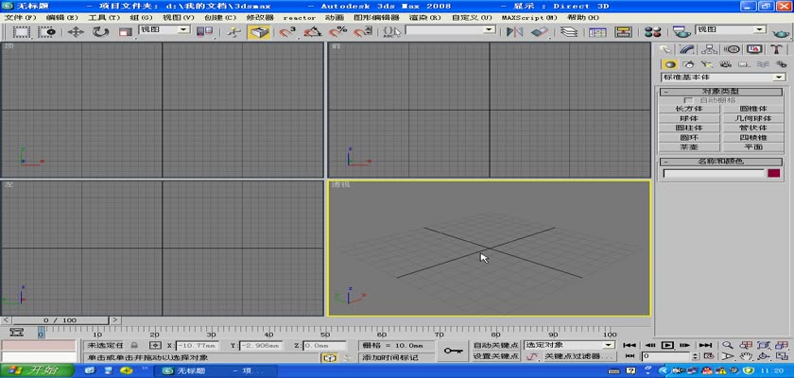Viewport: 794px width, 378px height.
Task: Open the MAXScript(M) menu
Action: click(x=529, y=17)
